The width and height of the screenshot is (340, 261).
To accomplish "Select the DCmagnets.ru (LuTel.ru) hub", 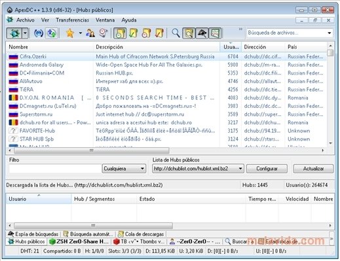I will [166, 106].
